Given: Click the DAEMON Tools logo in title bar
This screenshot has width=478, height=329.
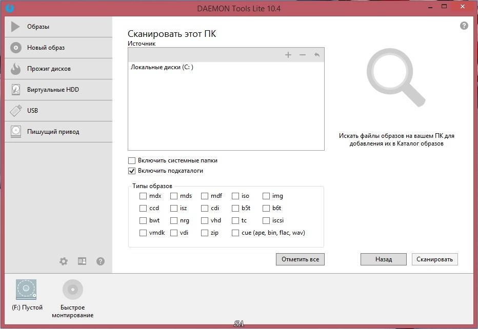Looking at the screenshot, I should 10,8.
